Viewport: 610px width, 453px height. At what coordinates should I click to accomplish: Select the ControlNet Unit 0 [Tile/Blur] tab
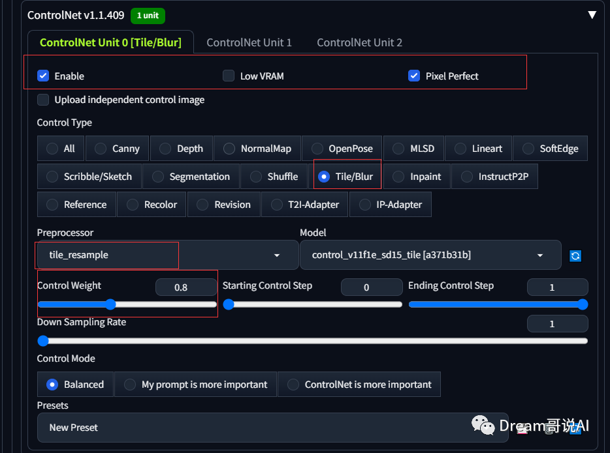pos(110,42)
